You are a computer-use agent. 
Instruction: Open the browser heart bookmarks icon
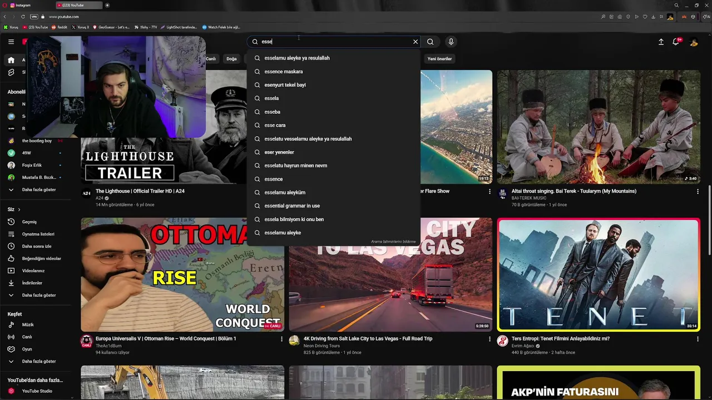click(645, 17)
